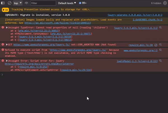
Task: Expand the Uncaught TypeError stack trace
Action: coord(7,27)
